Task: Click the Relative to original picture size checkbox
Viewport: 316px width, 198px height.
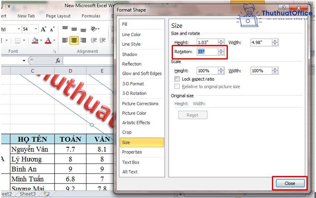Action: click(x=177, y=87)
